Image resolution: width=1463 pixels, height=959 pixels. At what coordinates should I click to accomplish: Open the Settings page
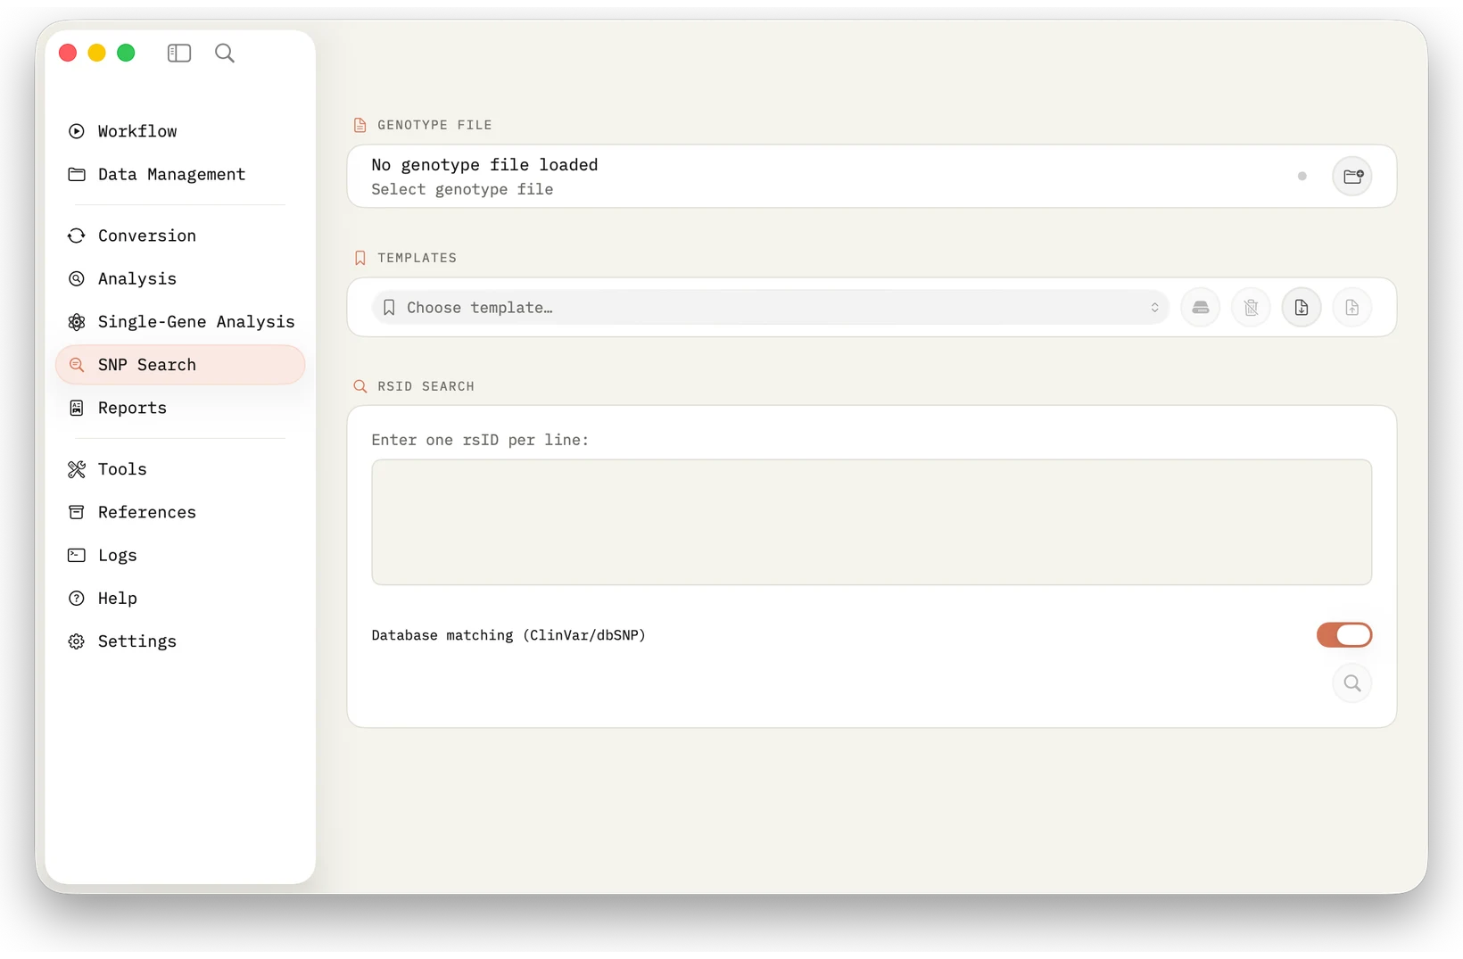coord(180,641)
